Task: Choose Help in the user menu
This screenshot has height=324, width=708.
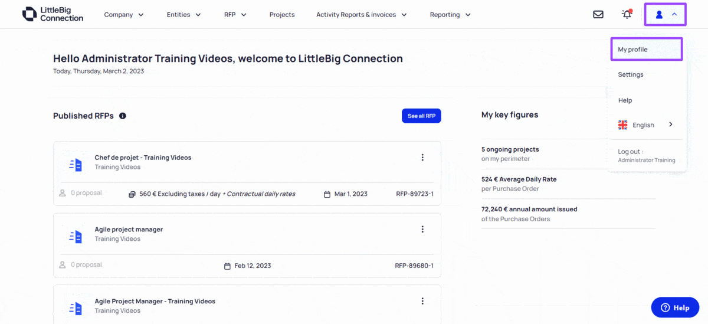Action: (x=625, y=100)
